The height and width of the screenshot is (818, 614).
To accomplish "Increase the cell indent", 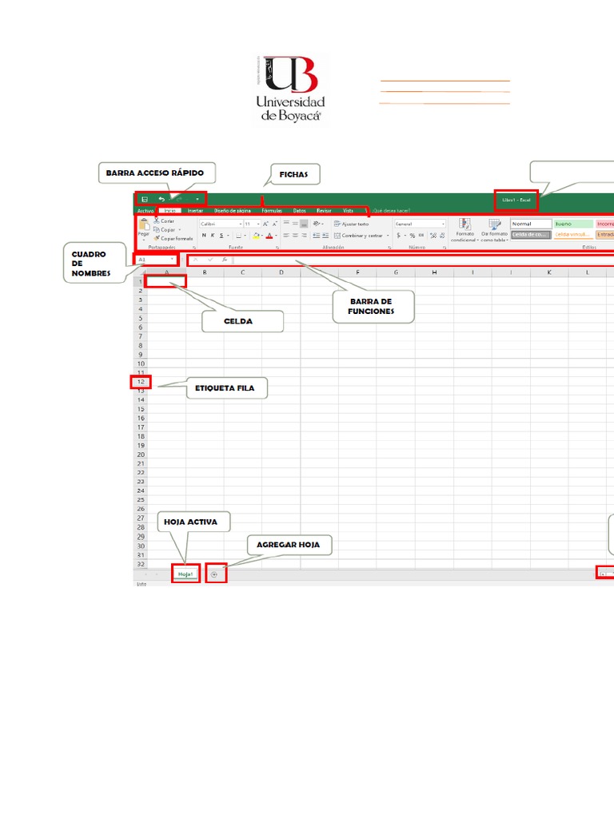I will tap(325, 236).
